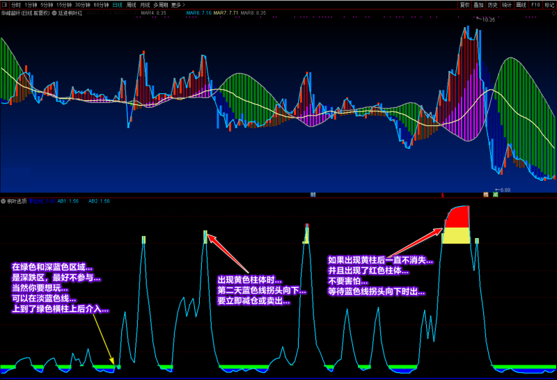
Task: Click the diamond icon below 标记 button
Action: [x=553, y=12]
